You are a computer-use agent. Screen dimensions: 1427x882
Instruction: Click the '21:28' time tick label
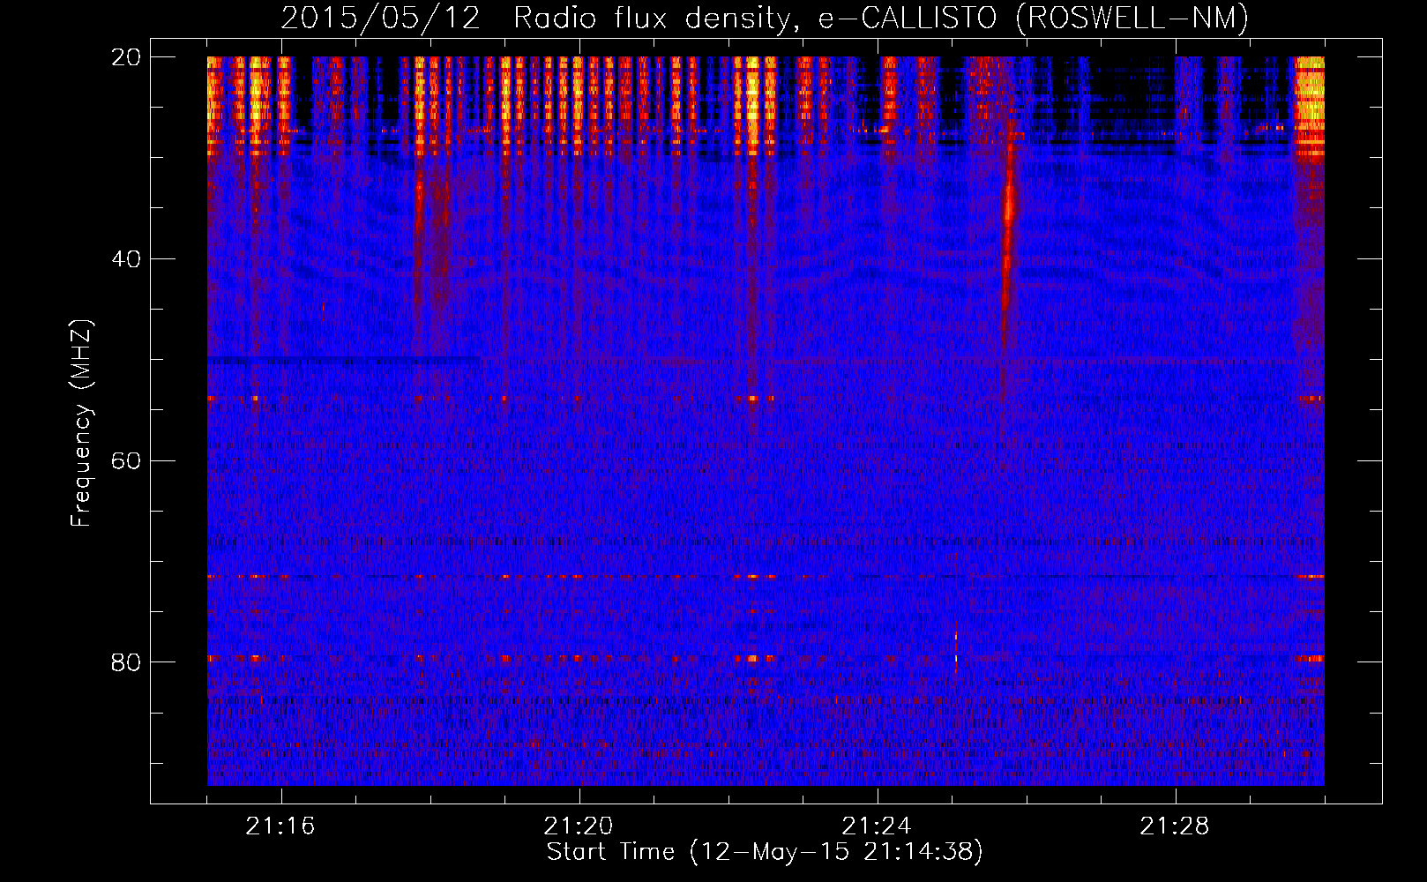1175,826
